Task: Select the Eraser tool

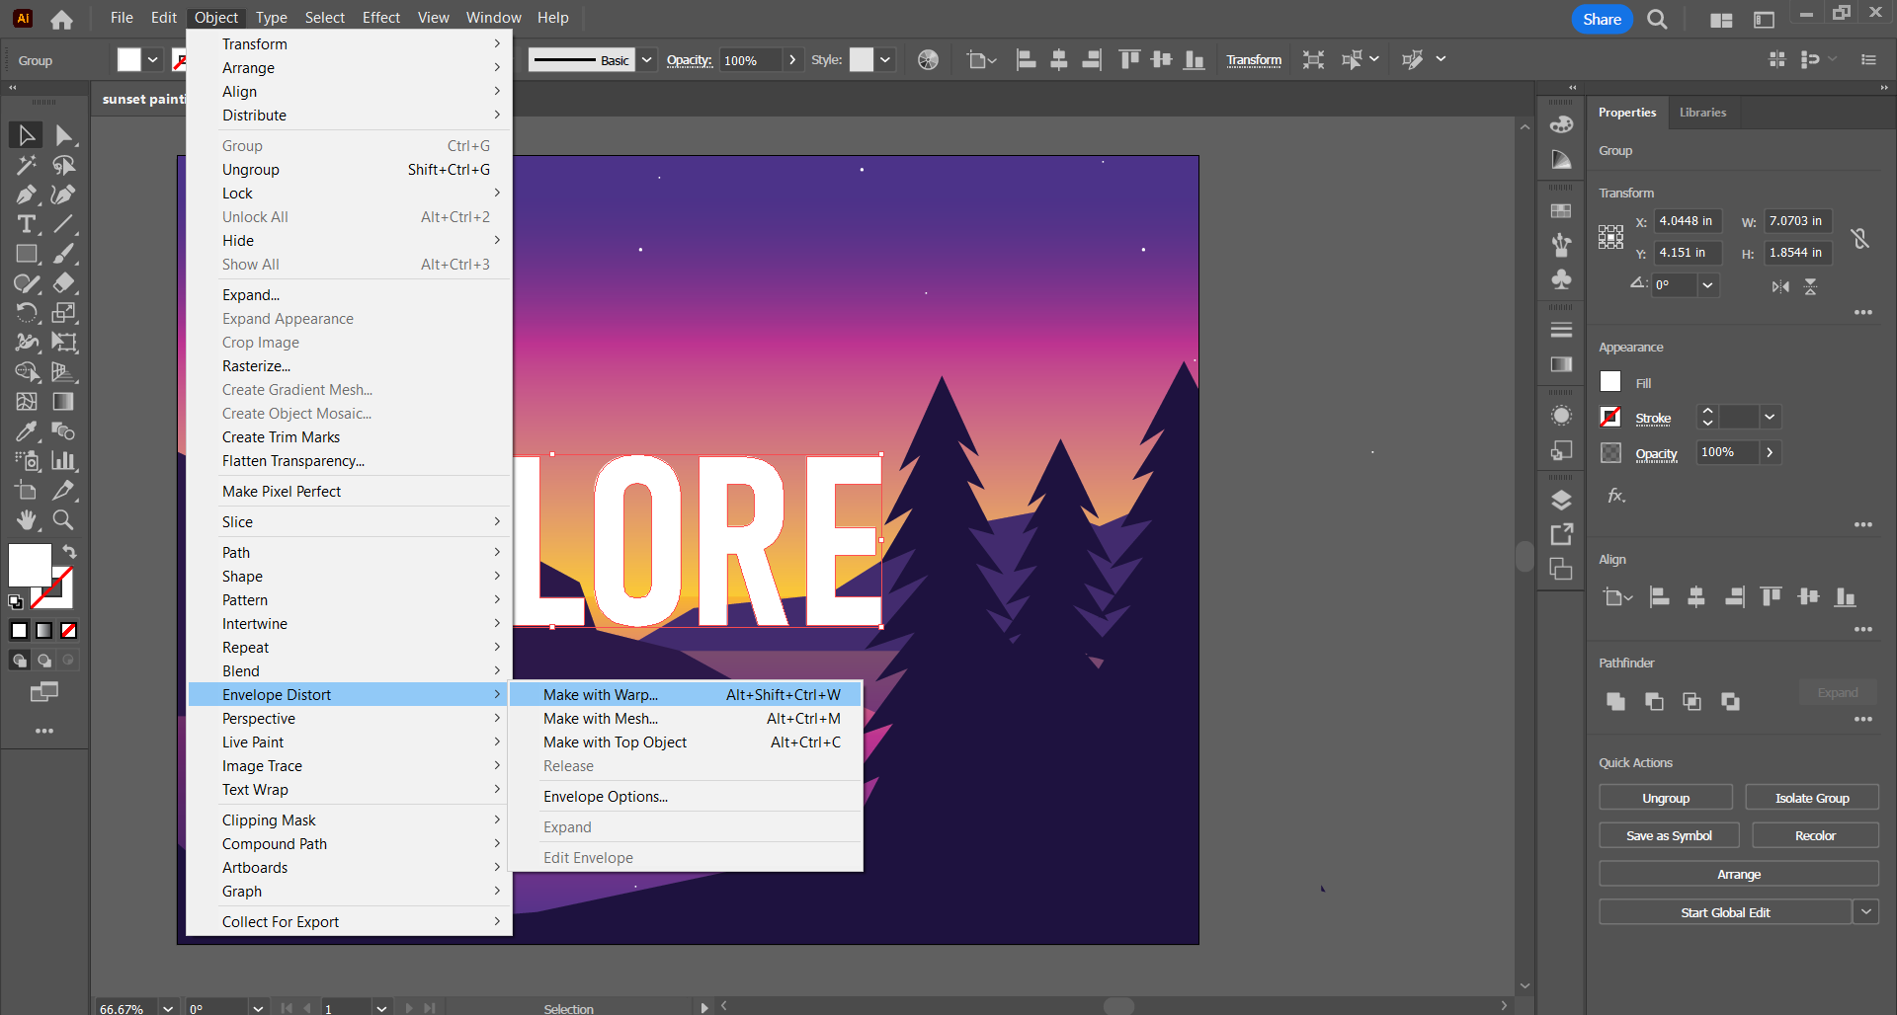Action: (64, 283)
